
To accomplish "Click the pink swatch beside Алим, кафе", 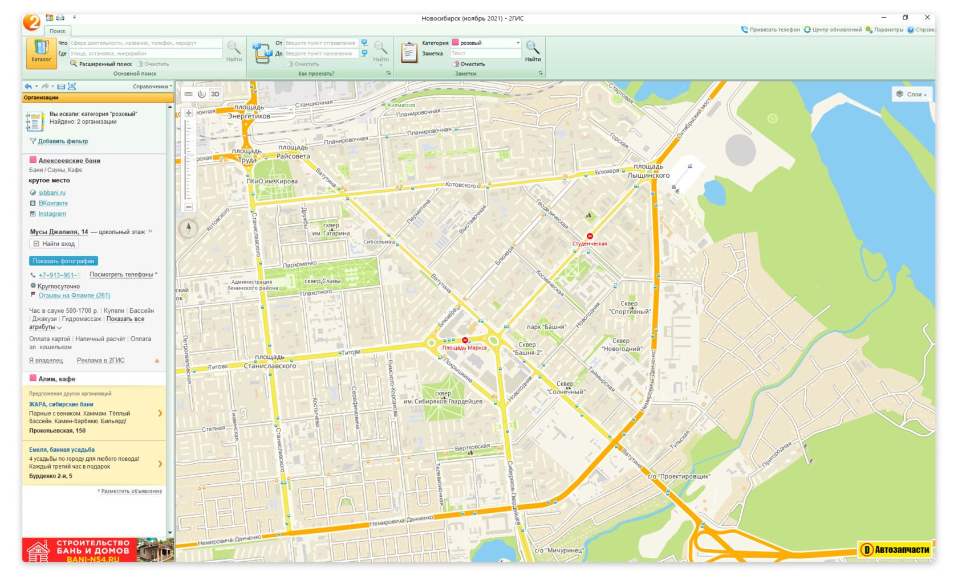I will point(33,378).
